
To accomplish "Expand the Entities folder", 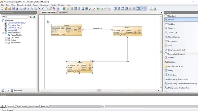I will click(x=6, y=40).
